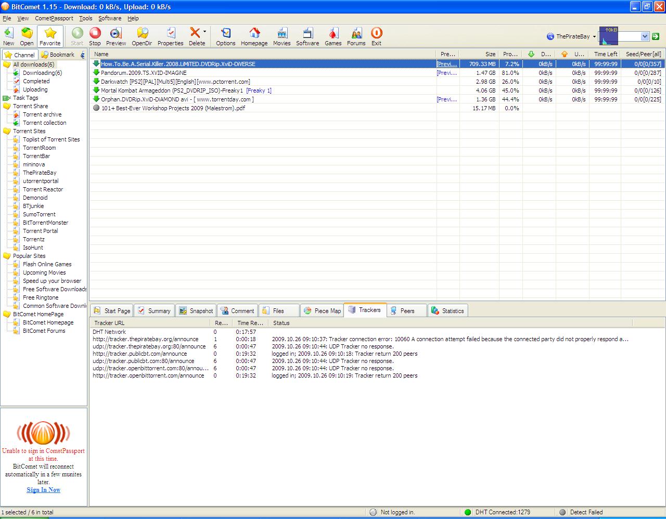Click the Preview toolbar icon
Screen dimensions: 666x519
pyautogui.click(x=116, y=36)
